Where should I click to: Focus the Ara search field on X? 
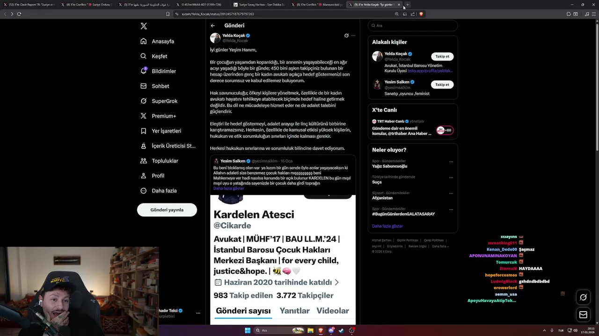tap(413, 26)
